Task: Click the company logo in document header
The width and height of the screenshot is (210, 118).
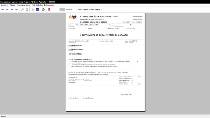Action: click(73, 17)
